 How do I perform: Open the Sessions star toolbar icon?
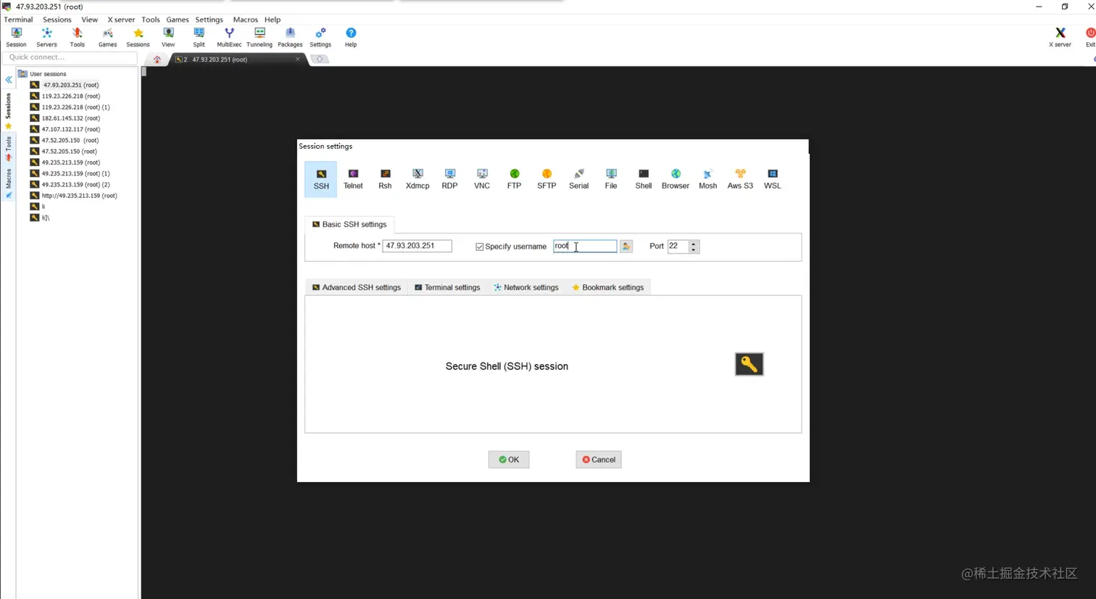click(138, 37)
